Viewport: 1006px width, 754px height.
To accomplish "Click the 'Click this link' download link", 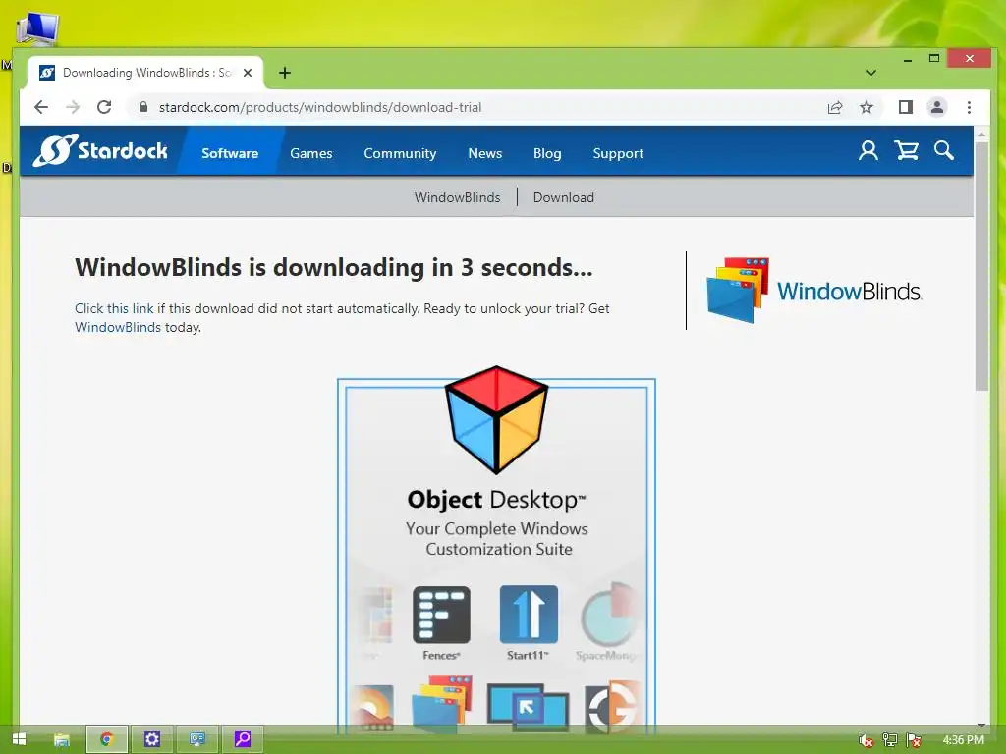I will click(x=114, y=308).
